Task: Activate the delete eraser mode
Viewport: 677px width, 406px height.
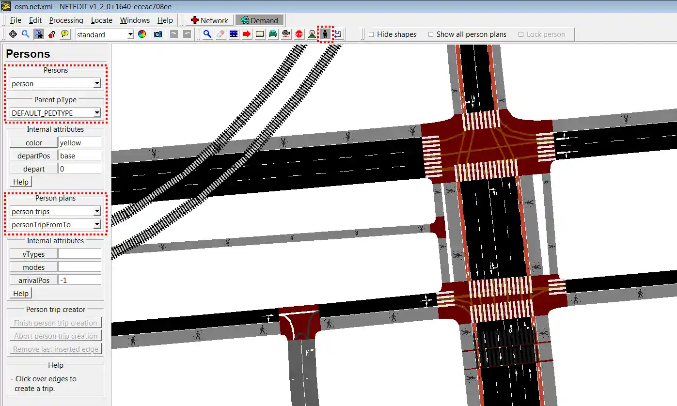Action: click(220, 34)
